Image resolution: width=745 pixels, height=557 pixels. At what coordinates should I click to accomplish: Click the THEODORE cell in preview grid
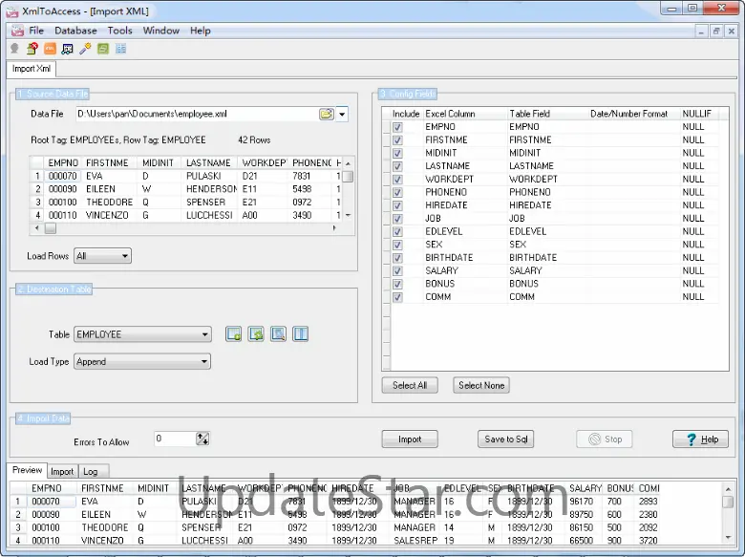pos(105,528)
